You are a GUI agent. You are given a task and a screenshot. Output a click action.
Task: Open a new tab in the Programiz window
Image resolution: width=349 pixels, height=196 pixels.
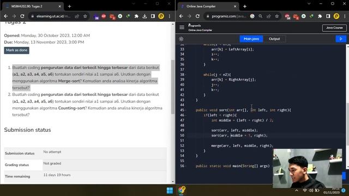click(x=245, y=7)
